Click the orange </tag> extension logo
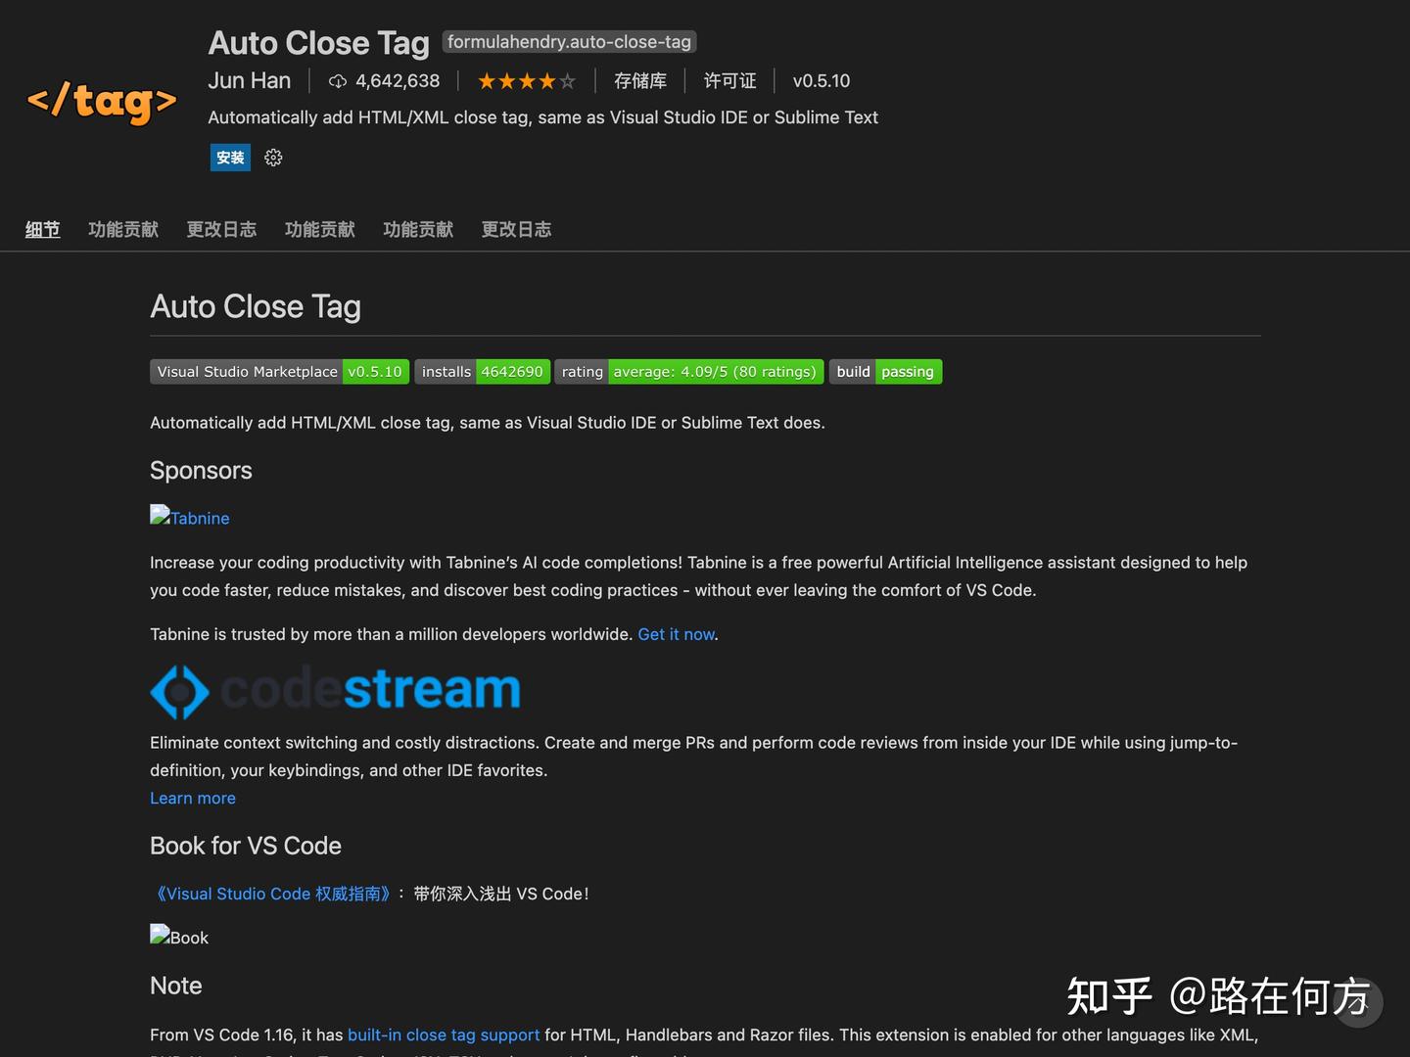This screenshot has width=1410, height=1057. (x=102, y=101)
